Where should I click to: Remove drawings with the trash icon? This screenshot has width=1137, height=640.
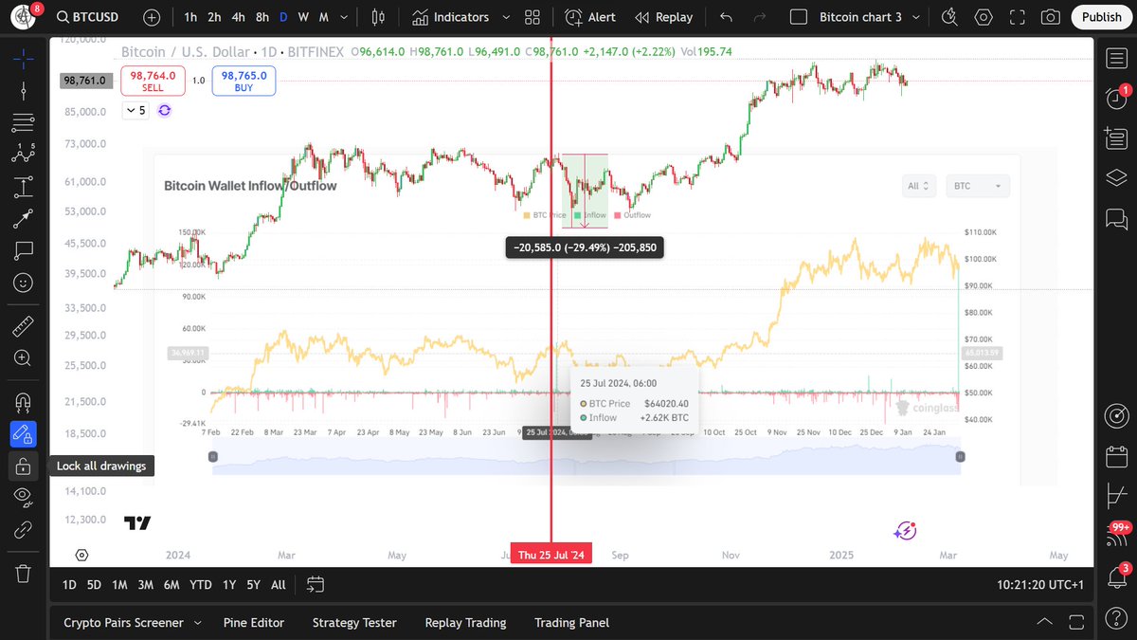(x=23, y=574)
